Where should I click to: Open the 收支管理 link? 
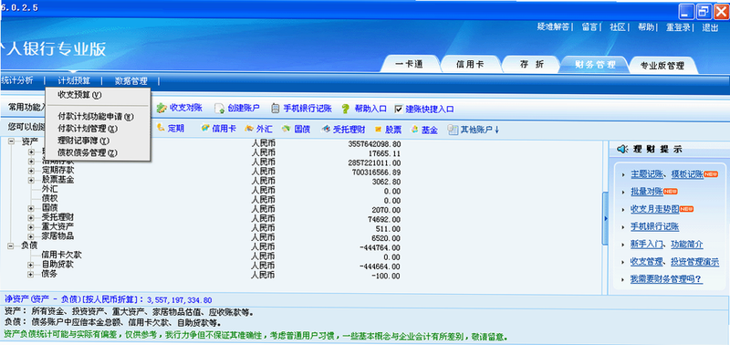647,262
